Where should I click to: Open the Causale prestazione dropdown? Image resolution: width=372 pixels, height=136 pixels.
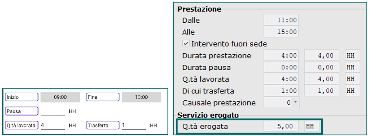[282, 102]
